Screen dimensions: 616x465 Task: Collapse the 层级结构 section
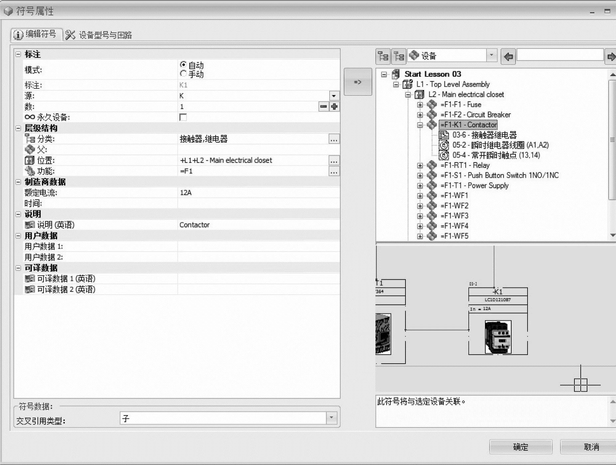pyautogui.click(x=18, y=128)
